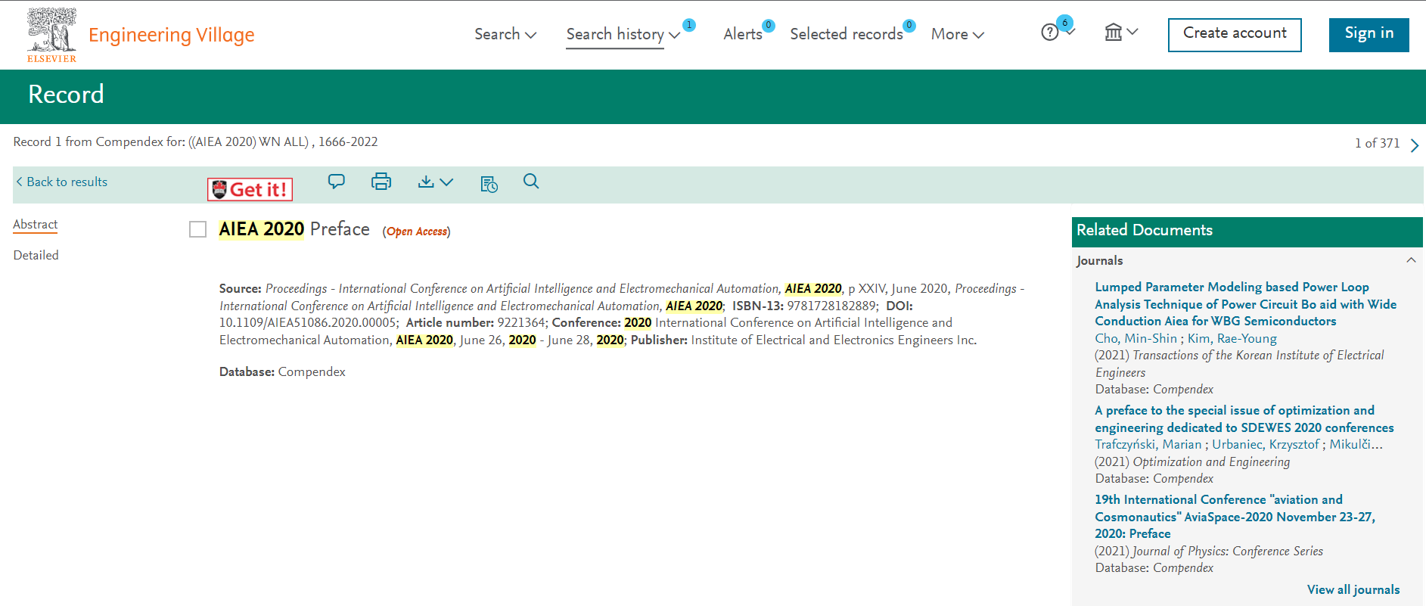Open author Trafczyński, Marian
Screen dimensions: 1426x606
point(1148,444)
